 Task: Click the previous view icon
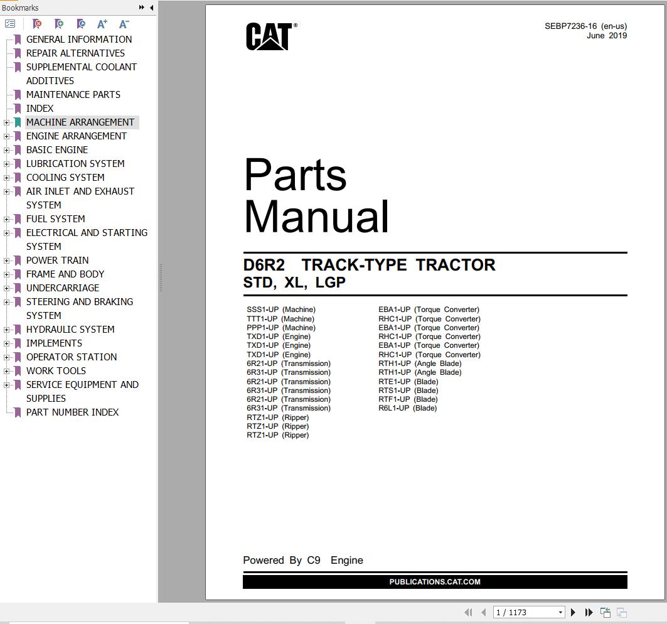click(606, 612)
